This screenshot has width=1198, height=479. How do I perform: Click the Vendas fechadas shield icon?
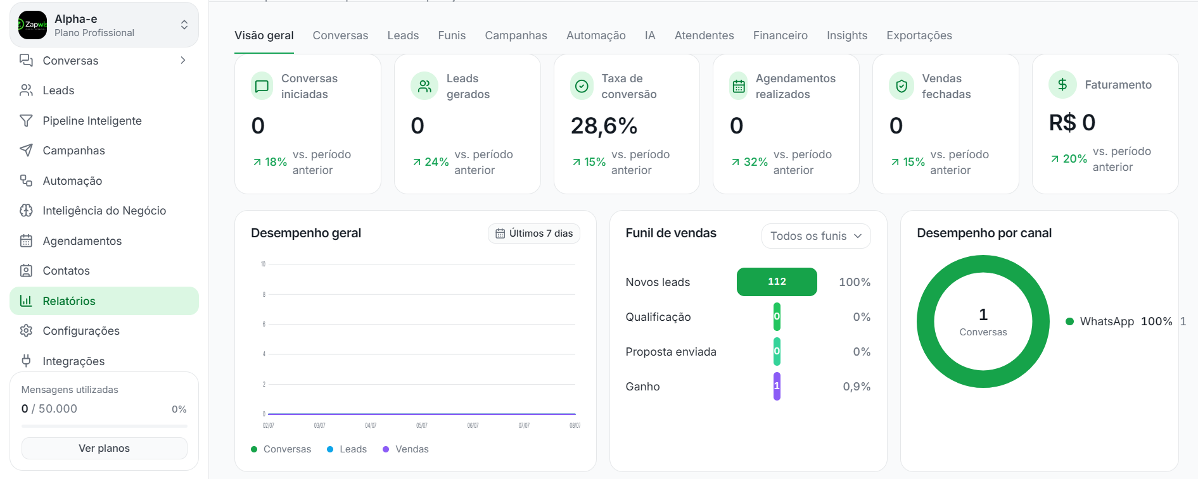(x=902, y=86)
